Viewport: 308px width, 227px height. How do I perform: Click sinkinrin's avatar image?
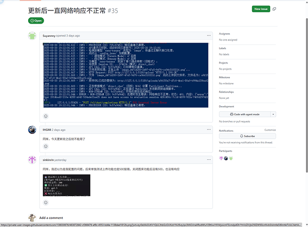(x=32, y=160)
